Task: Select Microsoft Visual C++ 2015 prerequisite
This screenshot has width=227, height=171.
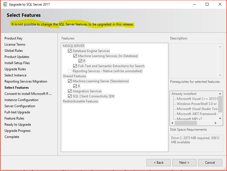Action: pos(197,99)
